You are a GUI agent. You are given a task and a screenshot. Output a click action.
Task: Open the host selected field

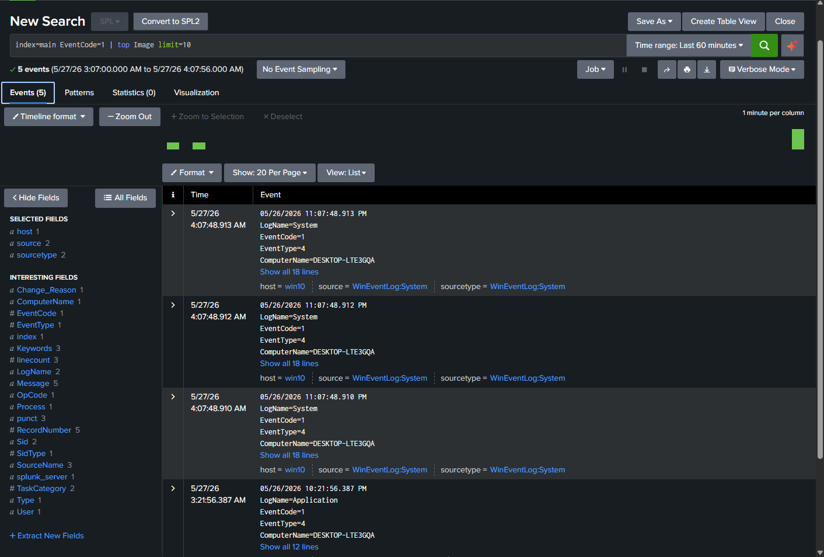pyautogui.click(x=25, y=232)
